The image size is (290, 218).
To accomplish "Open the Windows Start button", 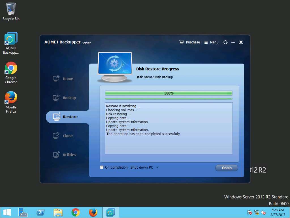I will click(x=7, y=212).
